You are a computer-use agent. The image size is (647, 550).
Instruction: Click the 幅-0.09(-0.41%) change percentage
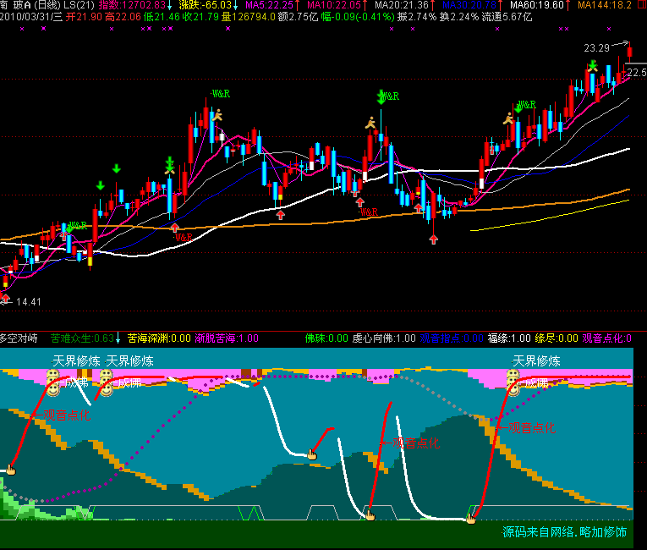[x=358, y=17]
